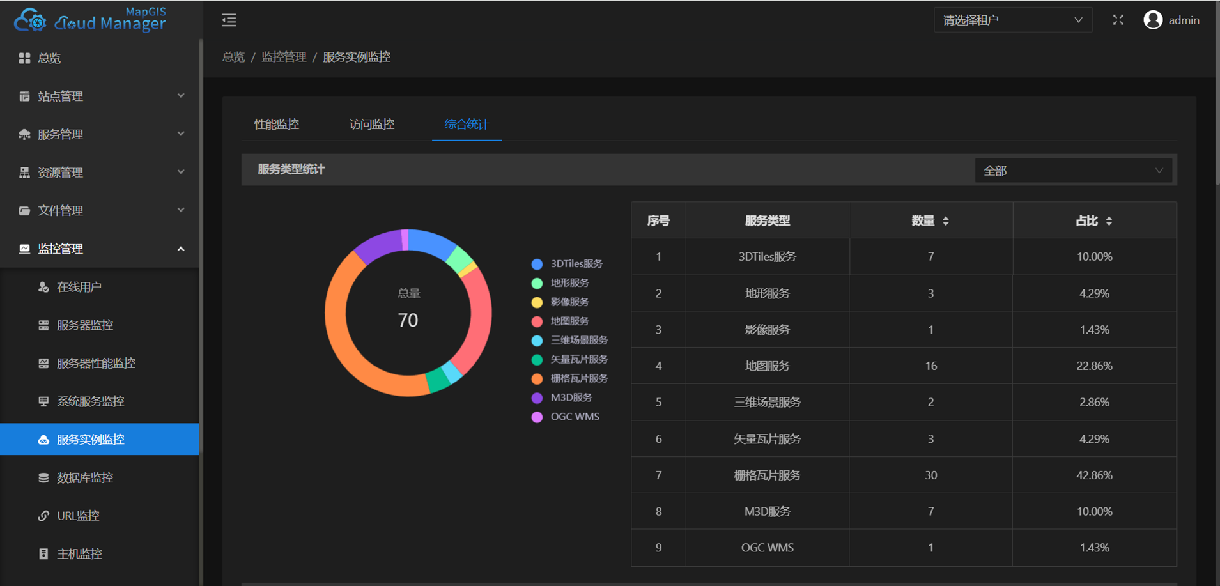
Task: Toggle fullscreen mode icon
Action: [1118, 20]
